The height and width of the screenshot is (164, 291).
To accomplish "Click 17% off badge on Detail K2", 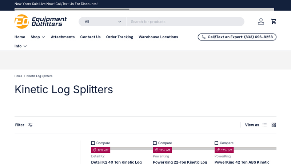I will (x=101, y=150).
